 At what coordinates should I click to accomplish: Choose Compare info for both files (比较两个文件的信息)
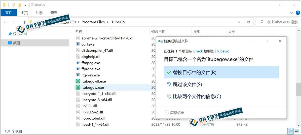(194, 97)
